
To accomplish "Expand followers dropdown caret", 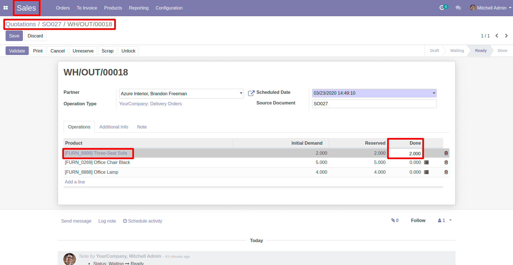I will [450, 220].
